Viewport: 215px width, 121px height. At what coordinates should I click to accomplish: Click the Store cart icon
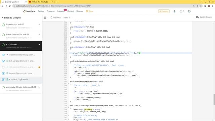(87, 11)
